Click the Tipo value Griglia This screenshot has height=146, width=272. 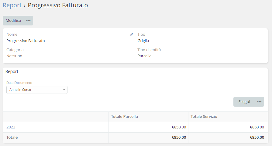[x=143, y=41]
